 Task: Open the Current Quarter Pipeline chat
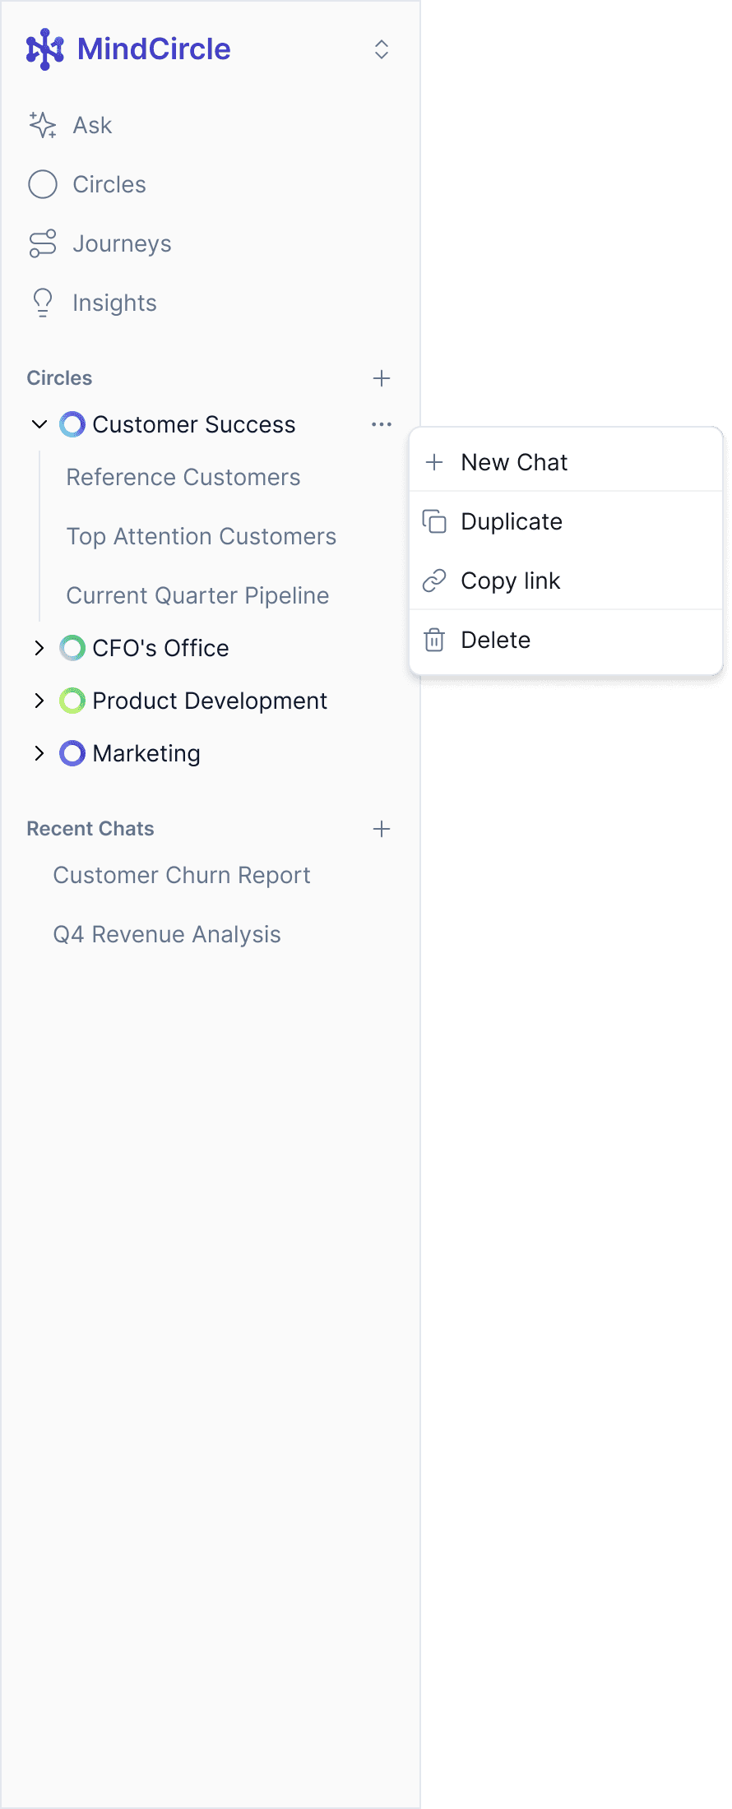click(197, 595)
